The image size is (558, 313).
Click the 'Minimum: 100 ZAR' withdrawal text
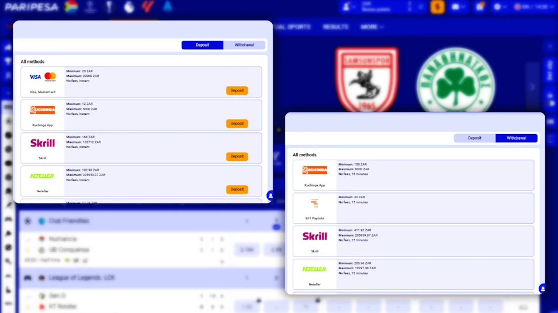[x=353, y=164]
